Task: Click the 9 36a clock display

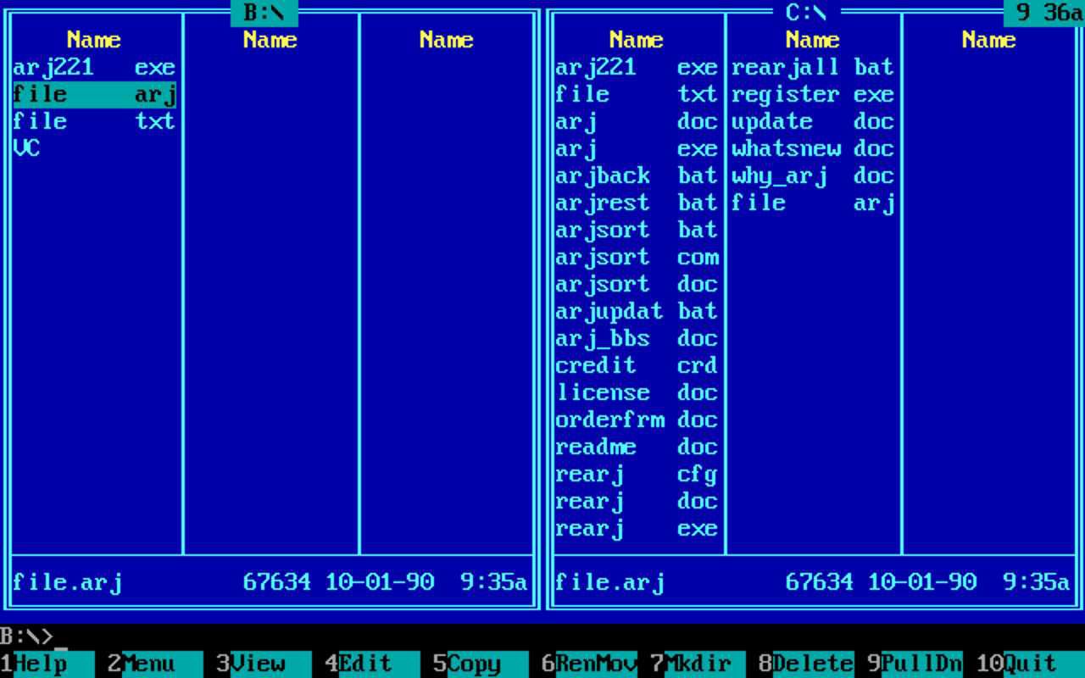Action: tap(1044, 13)
